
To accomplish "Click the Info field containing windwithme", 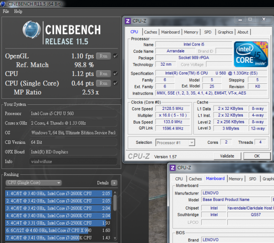I will [x=73, y=161].
